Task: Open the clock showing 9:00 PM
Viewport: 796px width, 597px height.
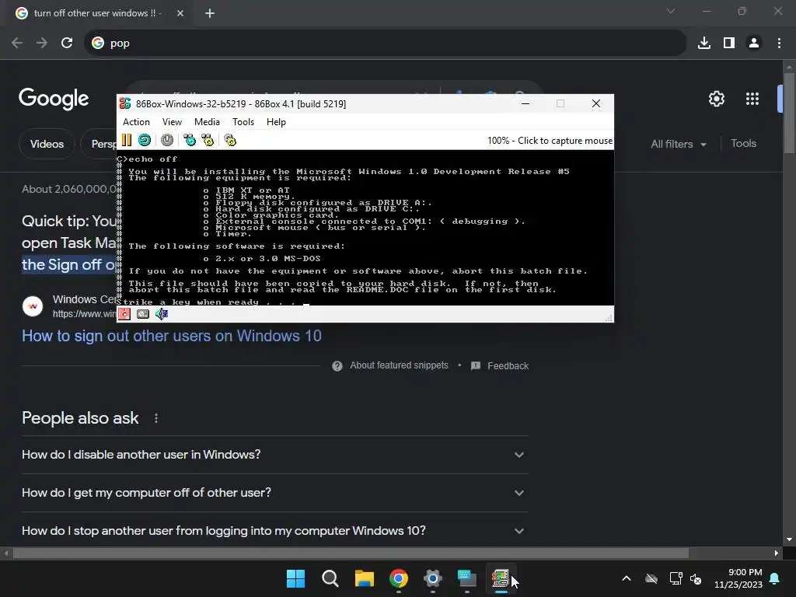Action: (738, 578)
